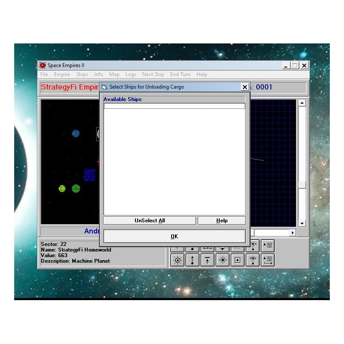
Task: Click the vertical scrollbar down arrow
Action: 302,223
